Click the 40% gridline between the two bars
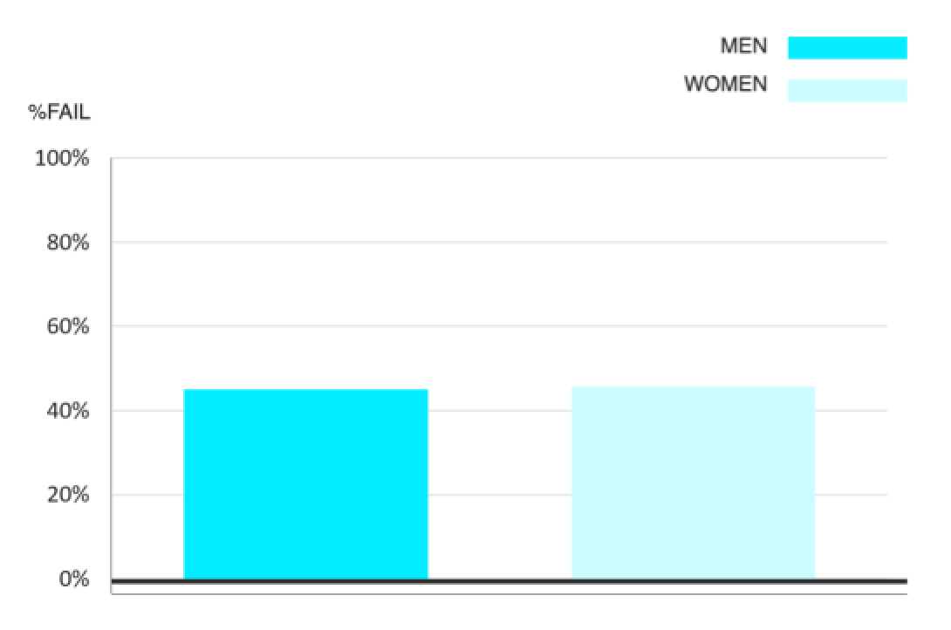This screenshot has height=630, width=951. (x=499, y=410)
